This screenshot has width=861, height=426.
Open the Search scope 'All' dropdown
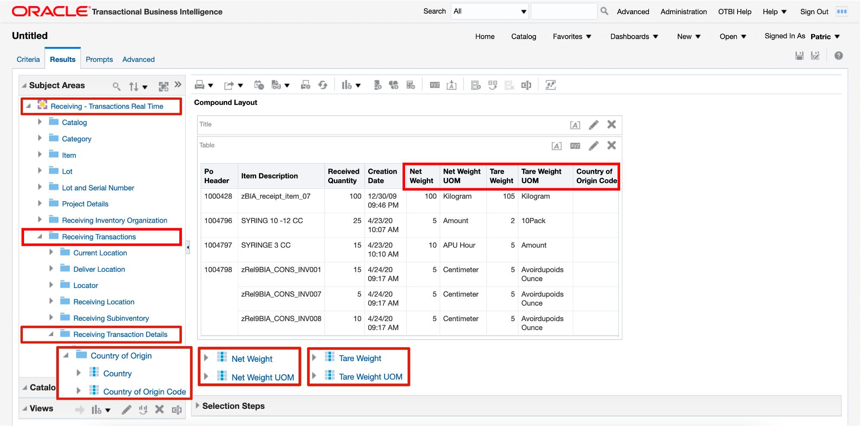click(x=490, y=11)
